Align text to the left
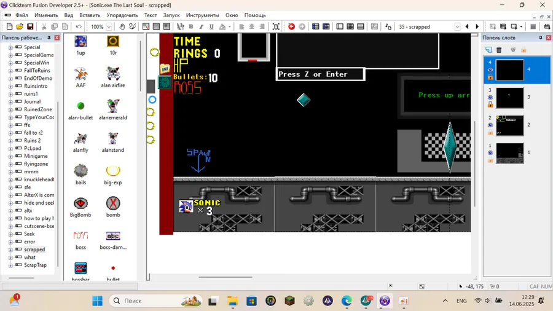This screenshot has height=311, width=553. (x=241, y=27)
